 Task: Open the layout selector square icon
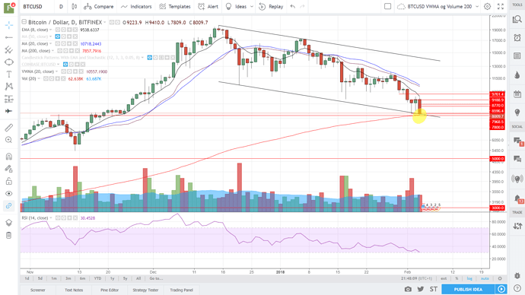pyautogui.click(x=387, y=6)
